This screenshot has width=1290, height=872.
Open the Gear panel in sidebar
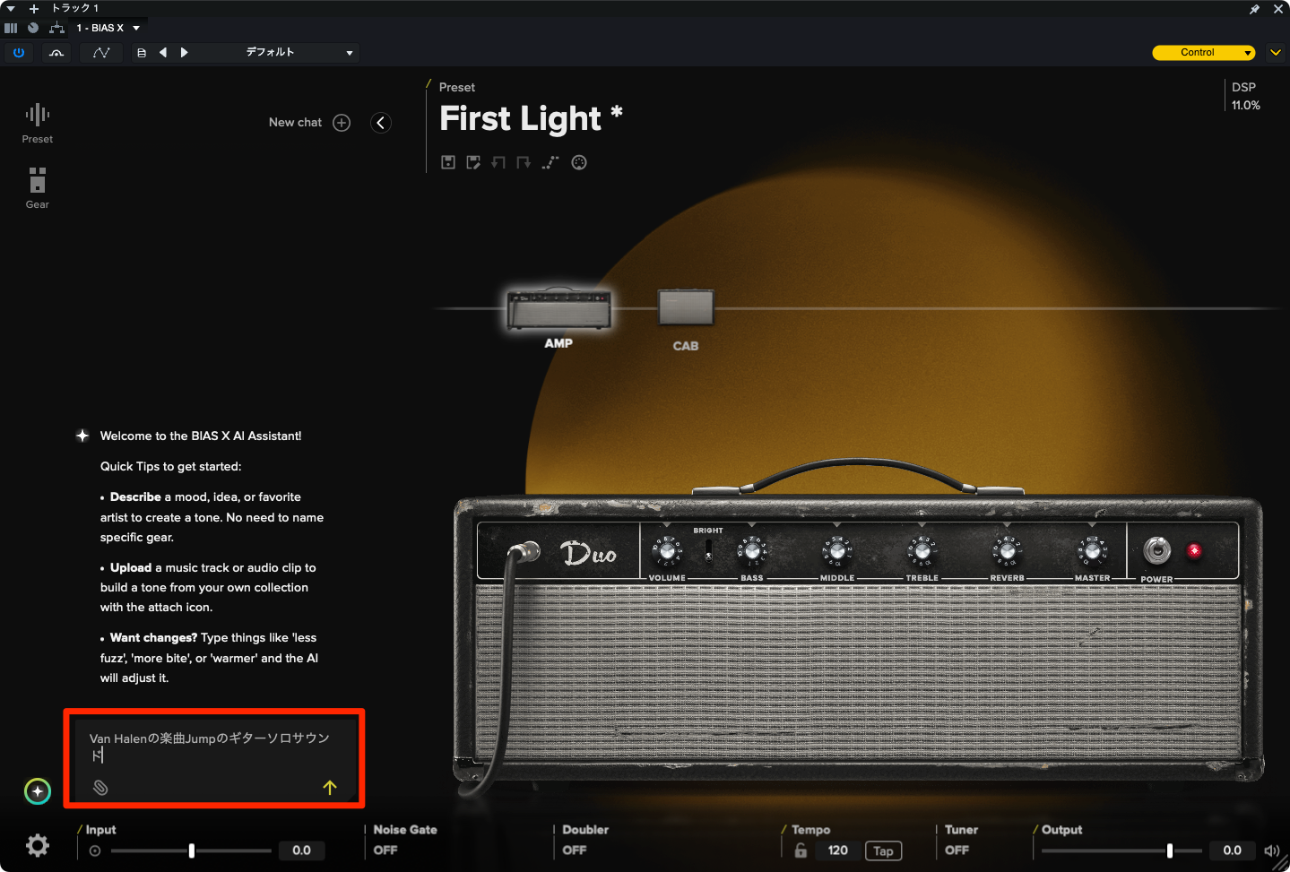(x=37, y=187)
